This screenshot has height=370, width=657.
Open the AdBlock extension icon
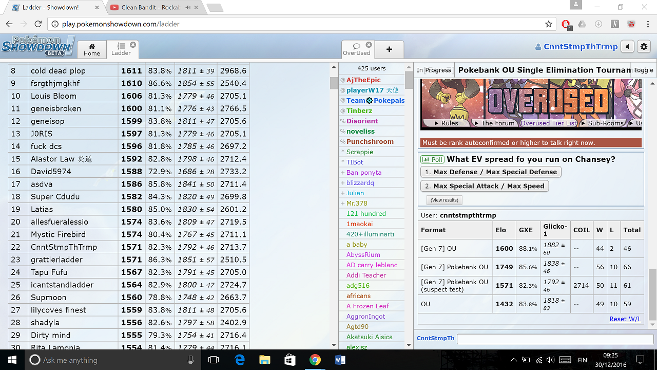(x=566, y=24)
